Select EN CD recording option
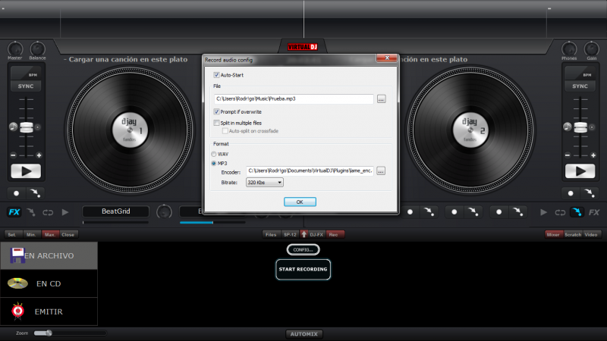Viewport: 607px width, 341px height. coord(49,283)
